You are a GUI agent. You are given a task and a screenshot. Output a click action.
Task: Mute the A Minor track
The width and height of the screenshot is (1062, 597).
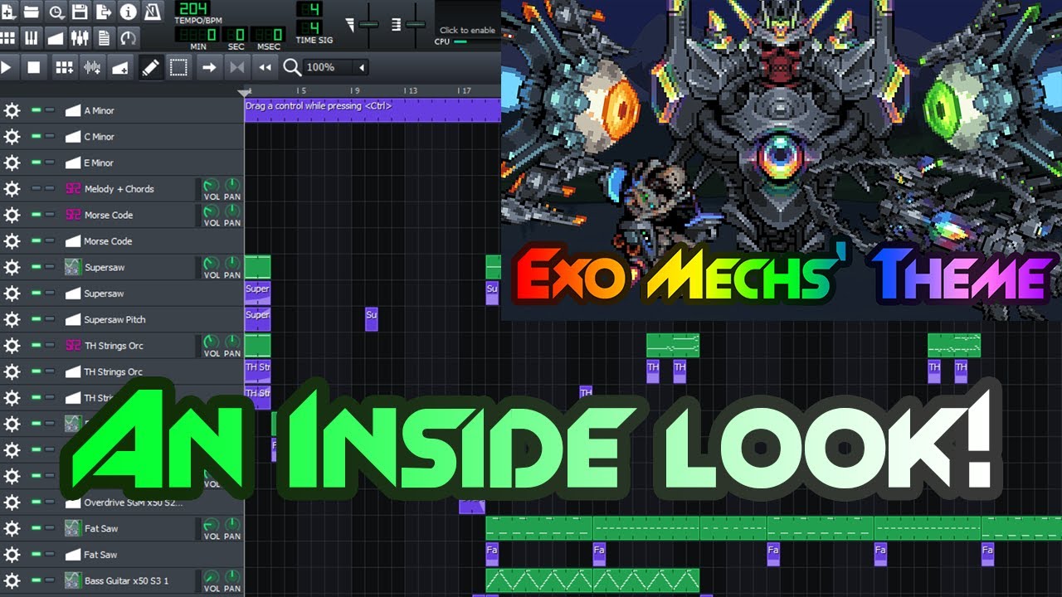(36, 110)
